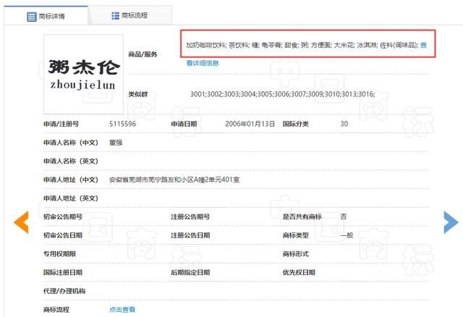Click the 初审公告日期 label

pyautogui.click(x=63, y=235)
